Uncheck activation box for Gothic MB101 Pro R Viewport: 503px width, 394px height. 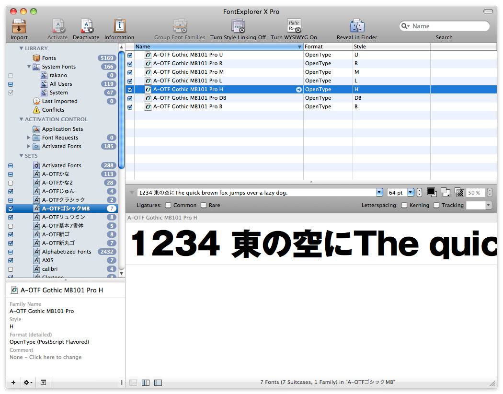(x=130, y=64)
